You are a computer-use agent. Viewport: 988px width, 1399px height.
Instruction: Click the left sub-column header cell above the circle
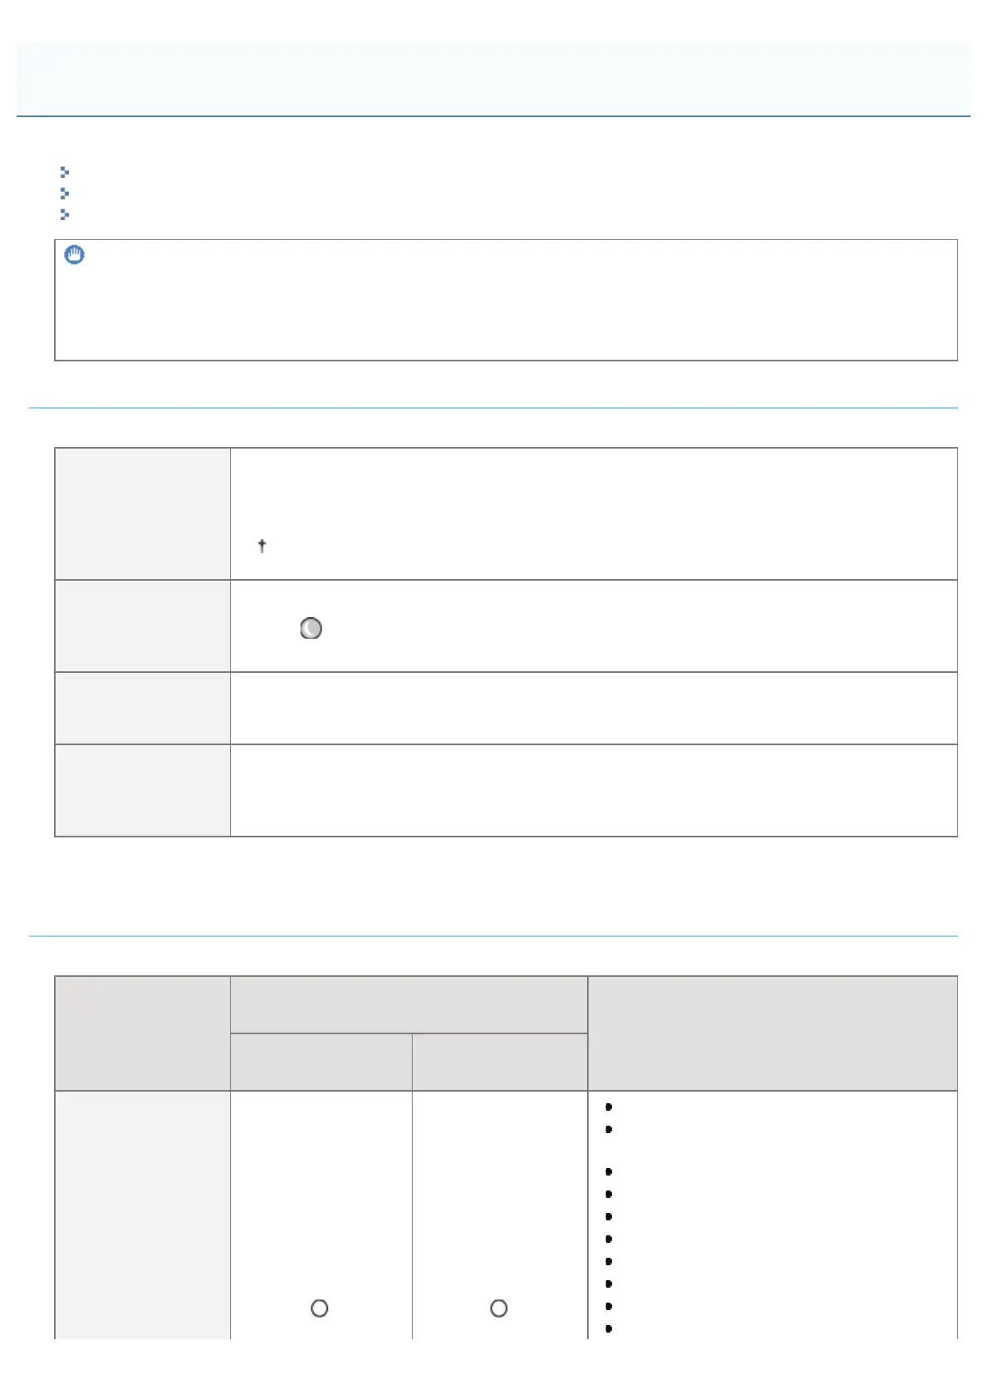coord(320,1062)
